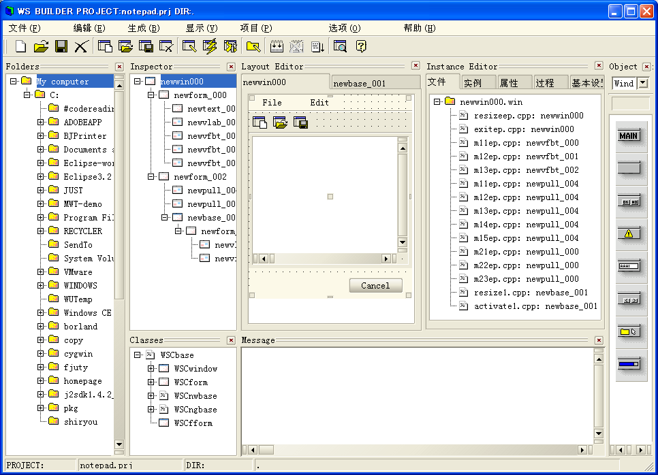Collapse the newform_002 node in Inspector
Screen dimensions: 658x475
click(x=151, y=176)
